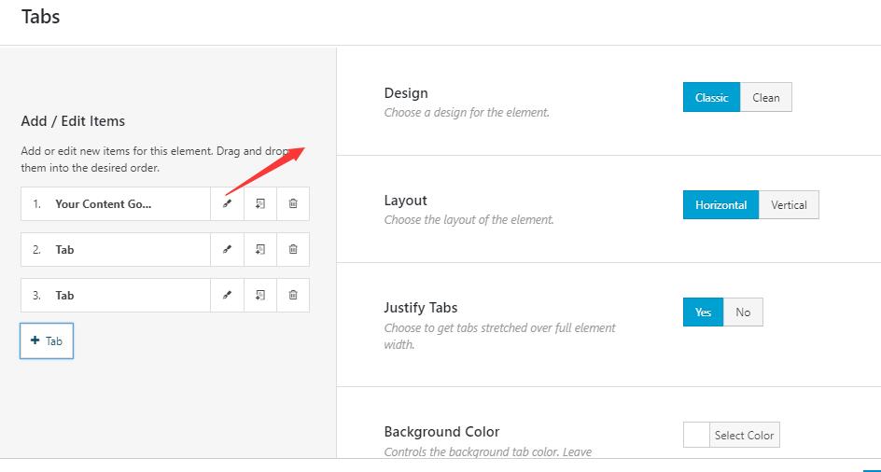Set Justify Tabs to No
The width and height of the screenshot is (881, 472).
743,312
